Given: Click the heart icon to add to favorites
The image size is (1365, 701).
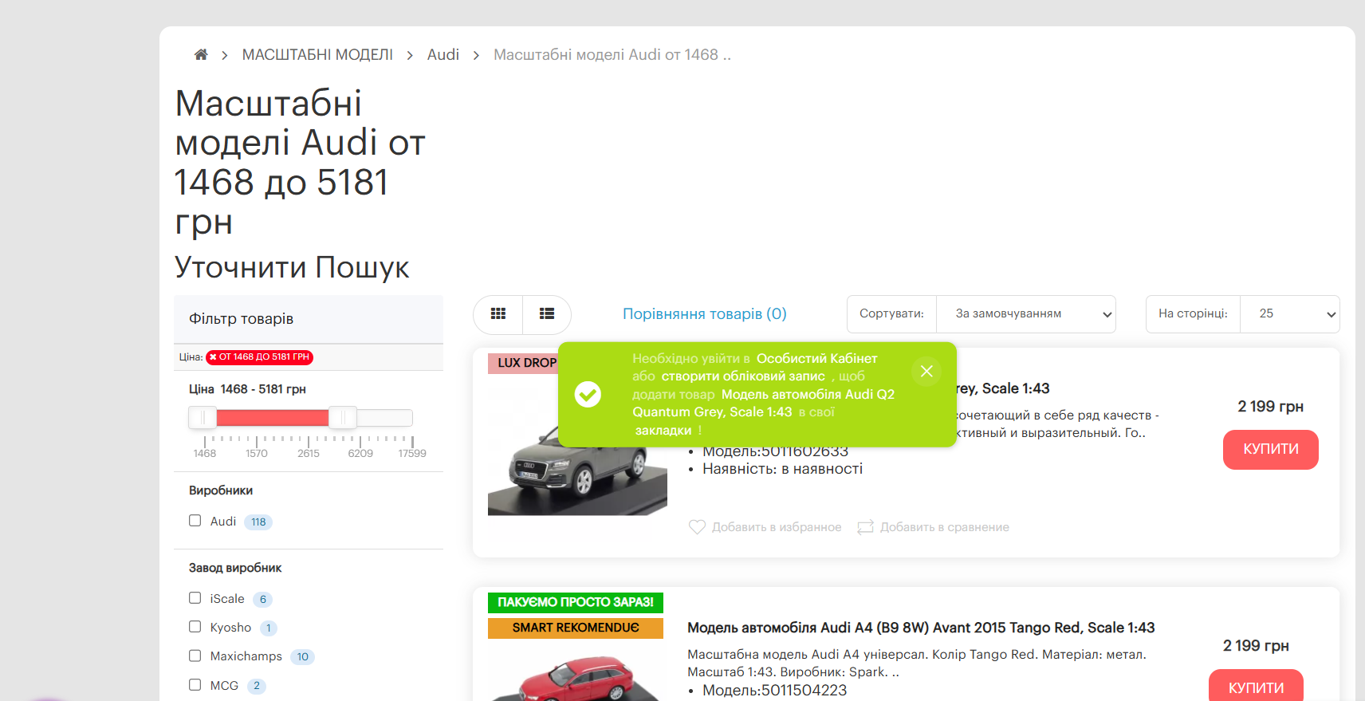Looking at the screenshot, I should (x=697, y=527).
